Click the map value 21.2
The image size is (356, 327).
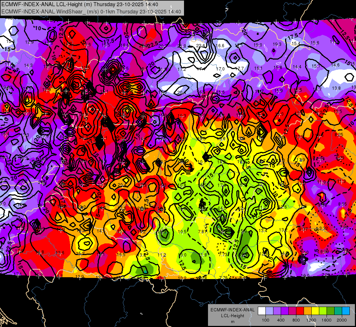[x=261, y=207]
